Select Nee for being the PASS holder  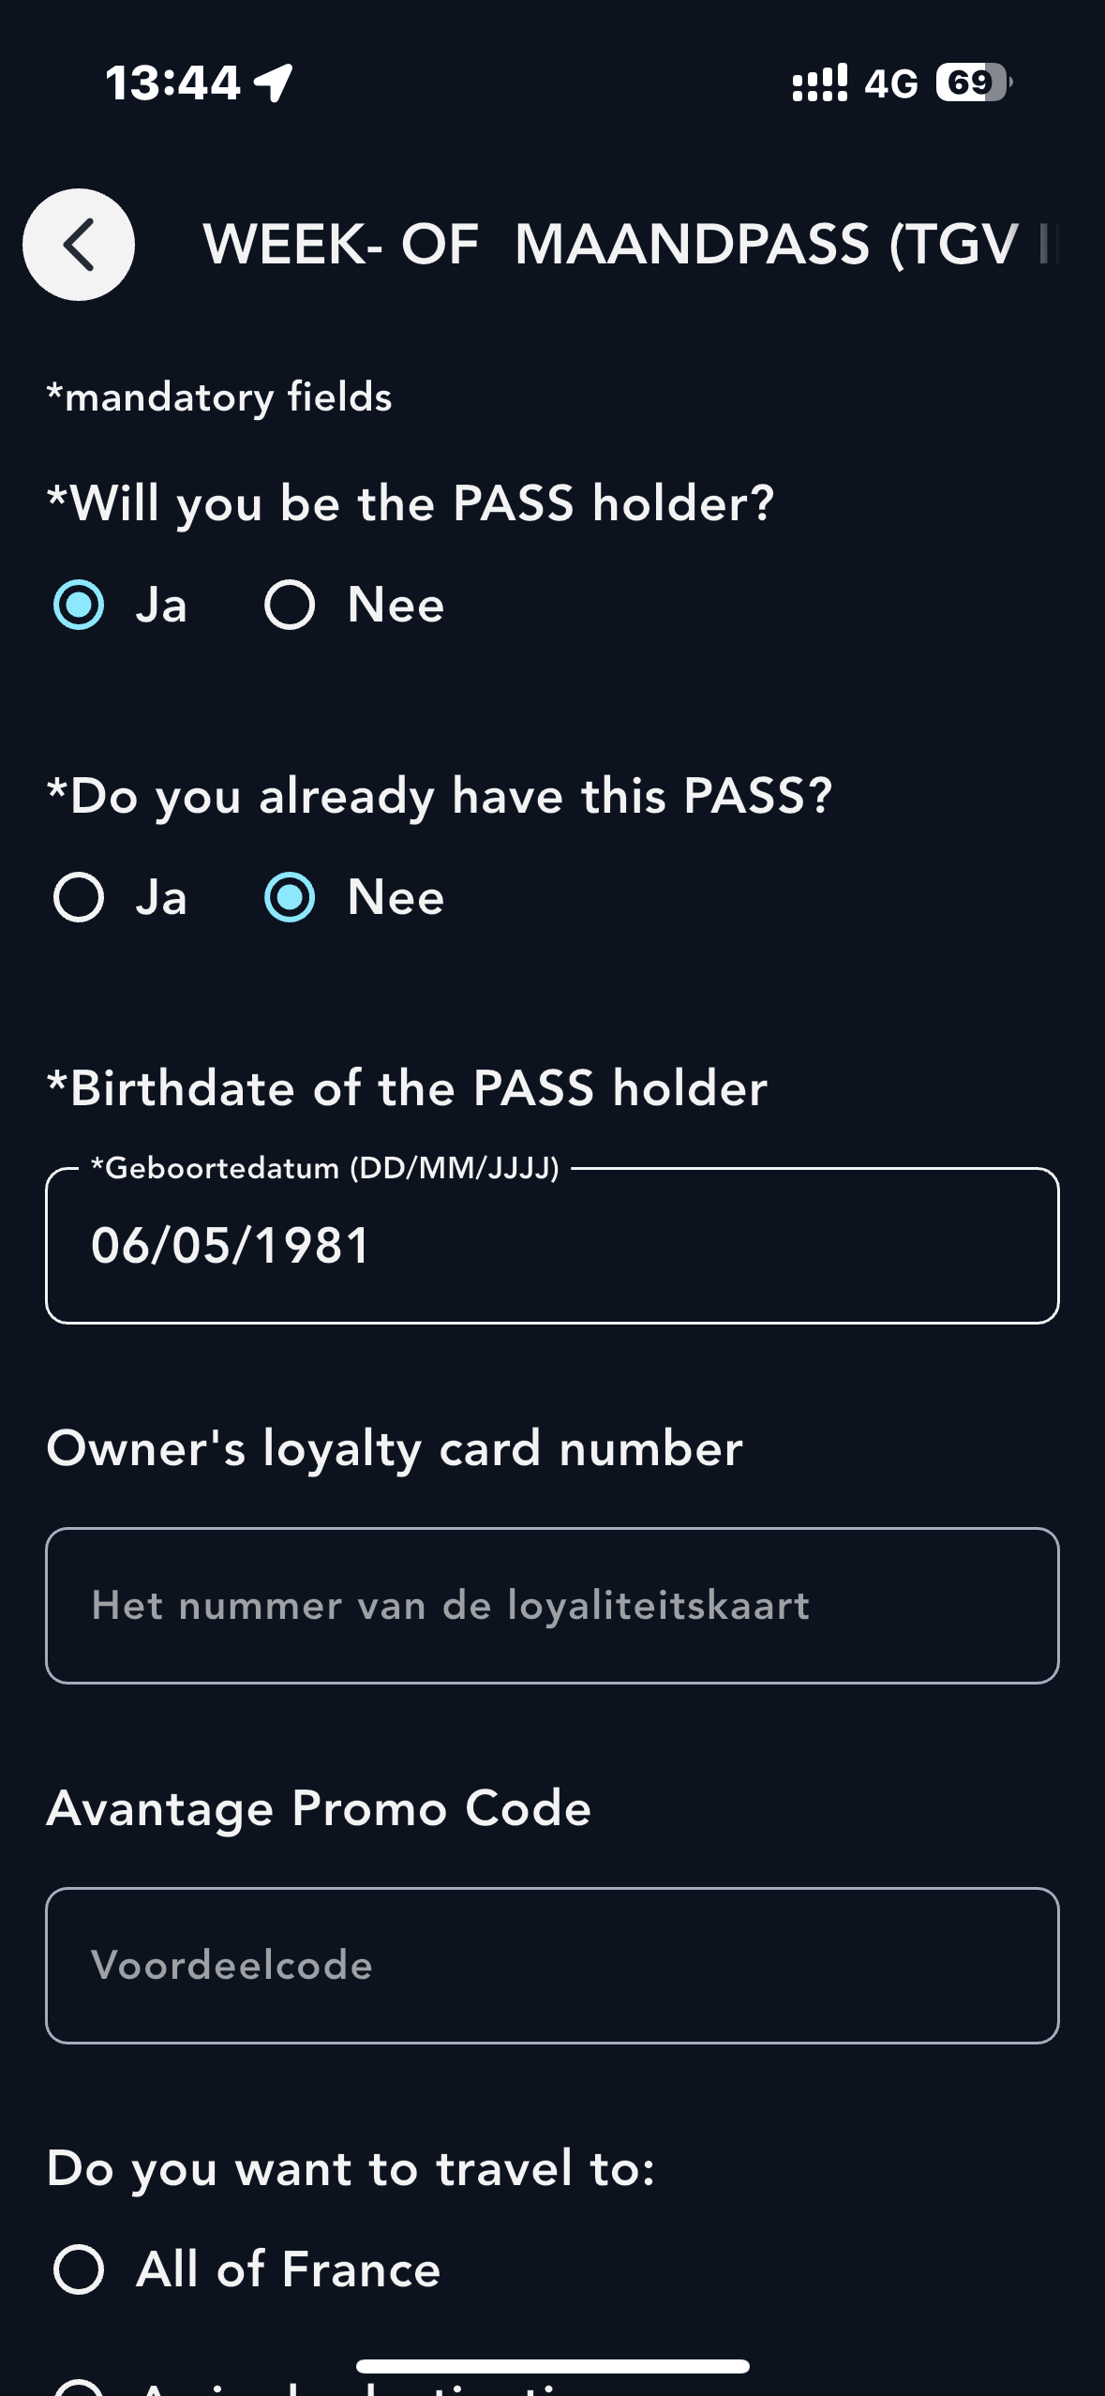pos(290,605)
